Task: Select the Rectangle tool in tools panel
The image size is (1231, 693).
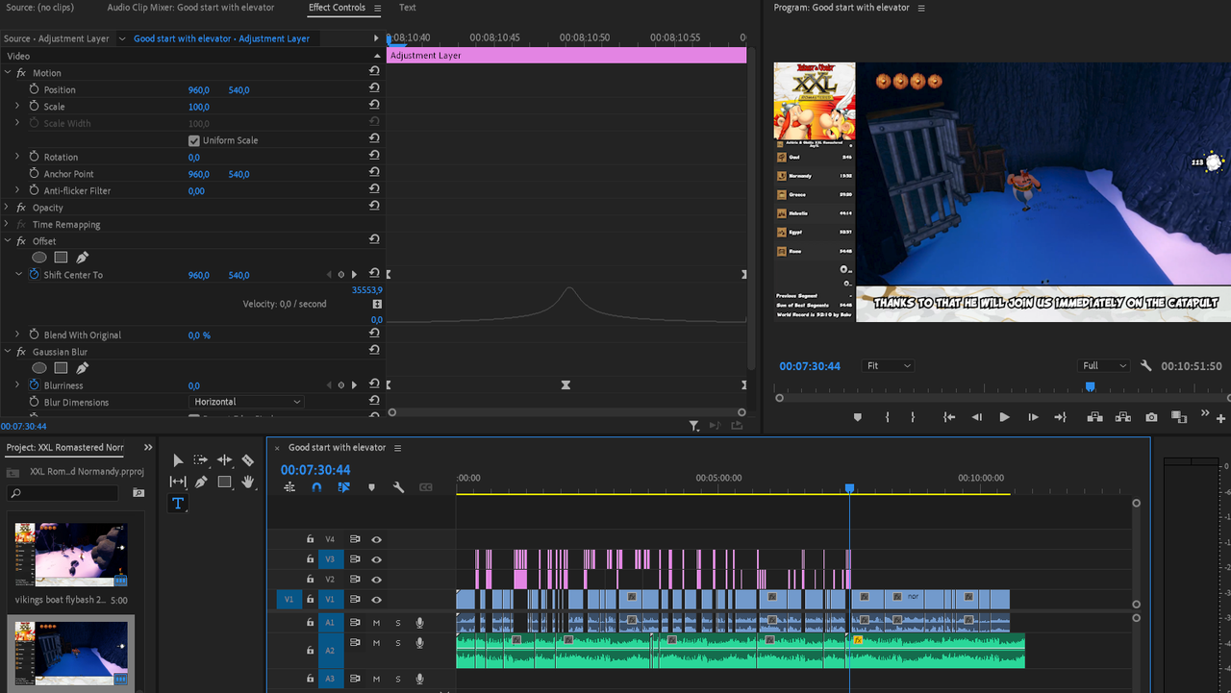Action: click(224, 482)
